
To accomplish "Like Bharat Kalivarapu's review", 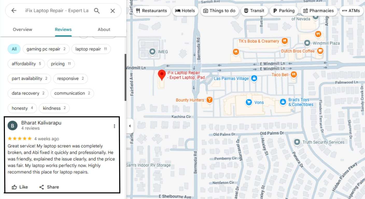I will coord(20,187).
